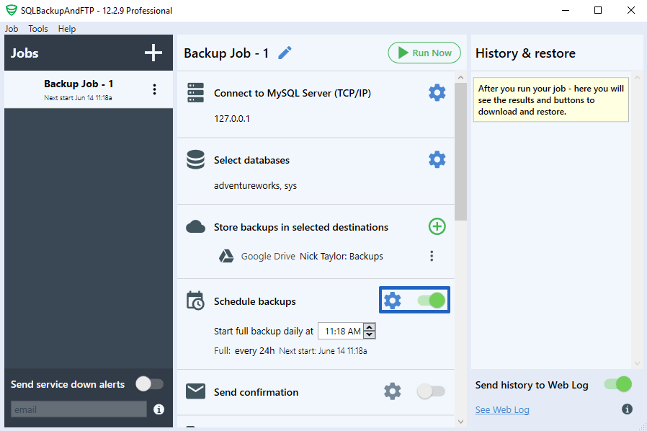This screenshot has width=647, height=431.
Task: Open the Help menu
Action: pyautogui.click(x=67, y=29)
